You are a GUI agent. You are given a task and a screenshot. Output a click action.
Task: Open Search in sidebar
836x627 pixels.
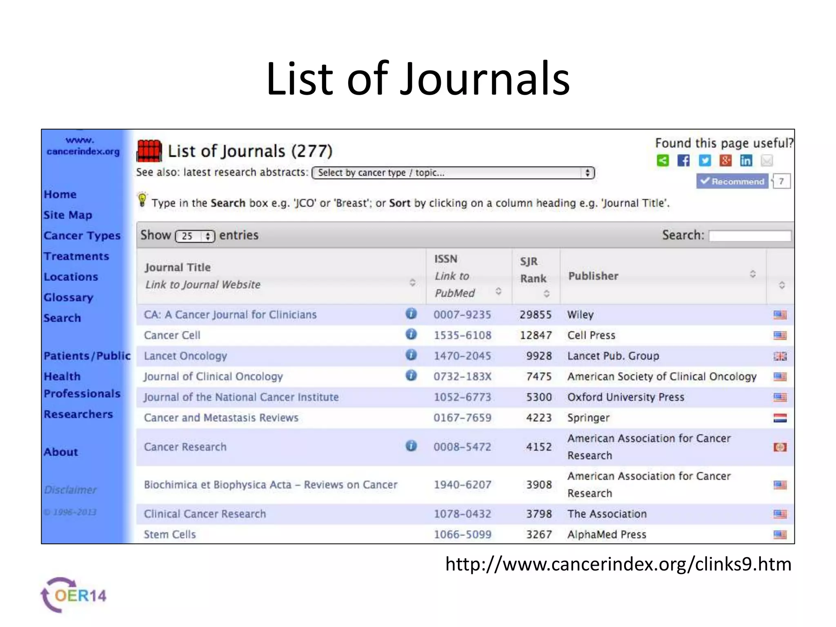click(62, 318)
